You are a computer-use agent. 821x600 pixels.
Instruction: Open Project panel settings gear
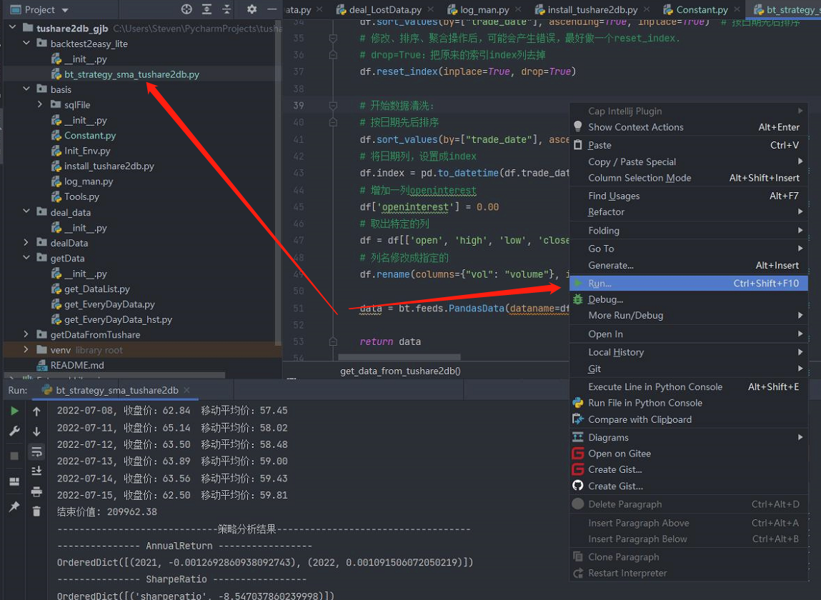tap(252, 9)
